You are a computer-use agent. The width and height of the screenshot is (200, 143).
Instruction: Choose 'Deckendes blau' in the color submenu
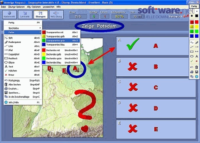(61, 63)
